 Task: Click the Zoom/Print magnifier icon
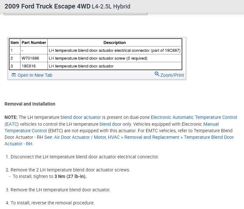(157, 74)
